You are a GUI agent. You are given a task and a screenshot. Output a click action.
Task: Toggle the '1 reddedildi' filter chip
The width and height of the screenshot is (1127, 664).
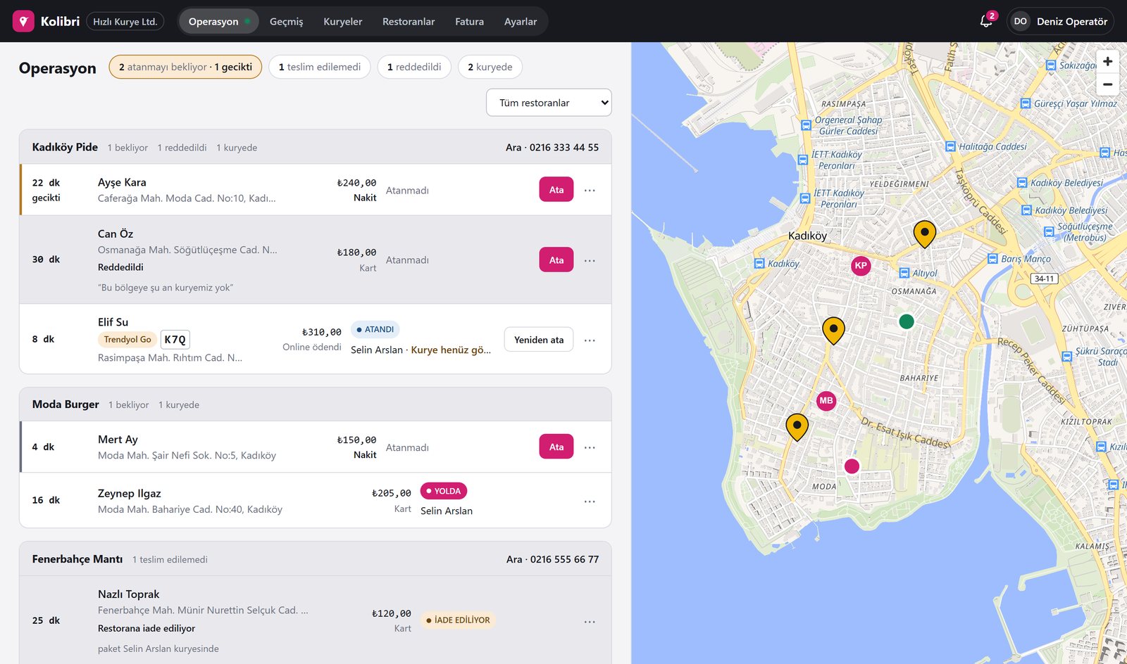(x=414, y=67)
